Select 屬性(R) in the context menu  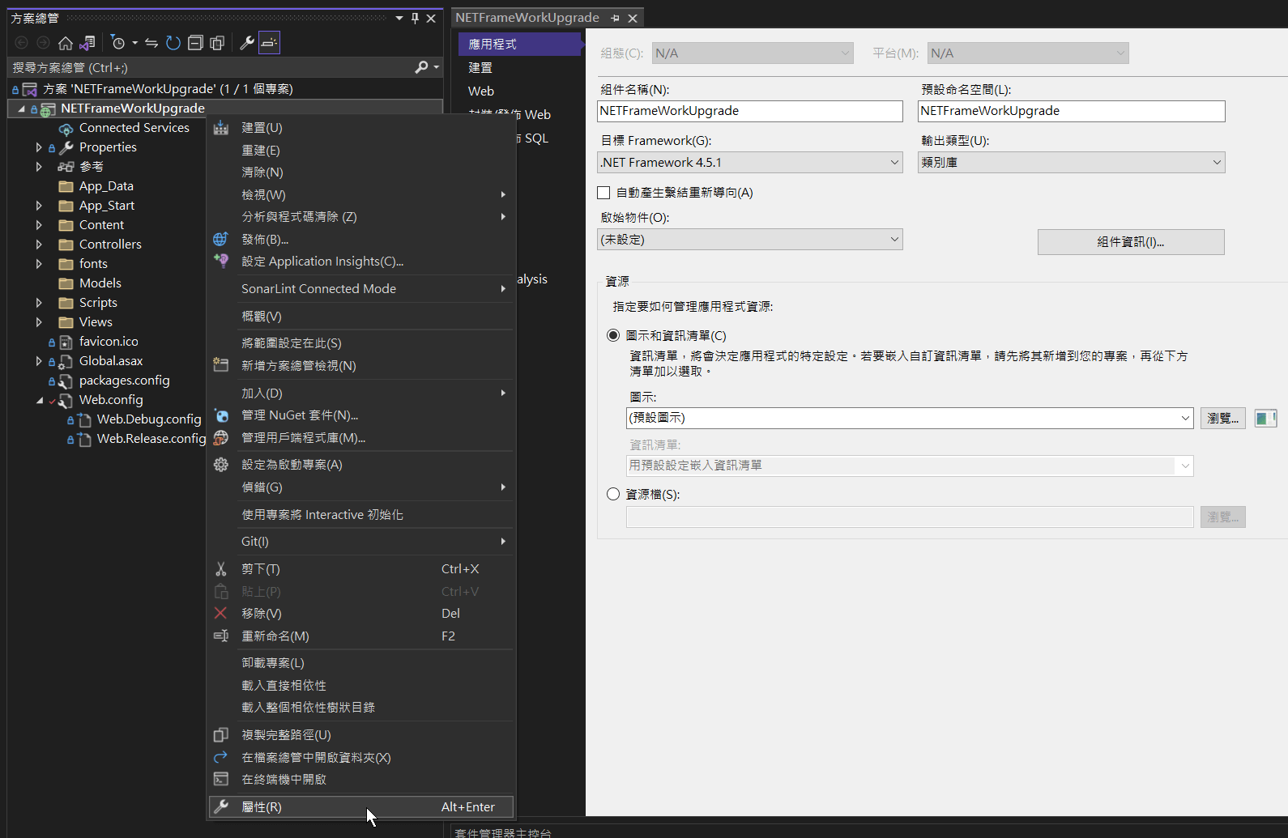coord(262,807)
